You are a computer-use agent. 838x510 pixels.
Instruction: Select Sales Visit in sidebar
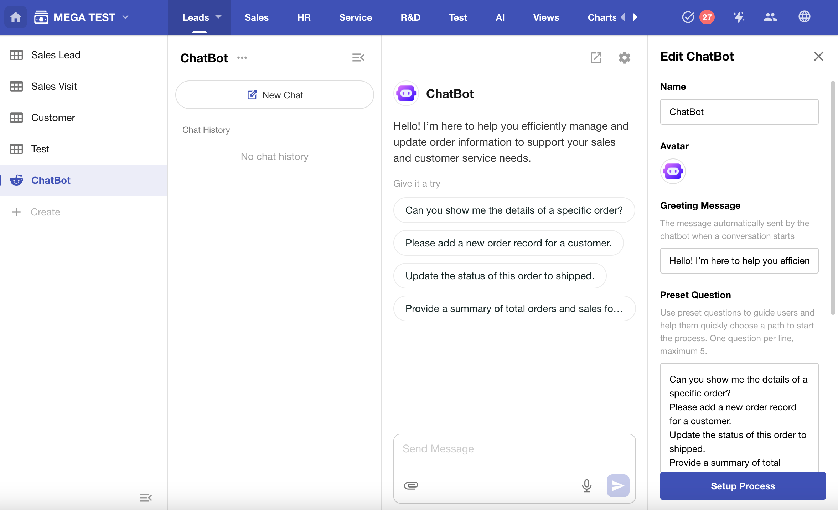[54, 86]
